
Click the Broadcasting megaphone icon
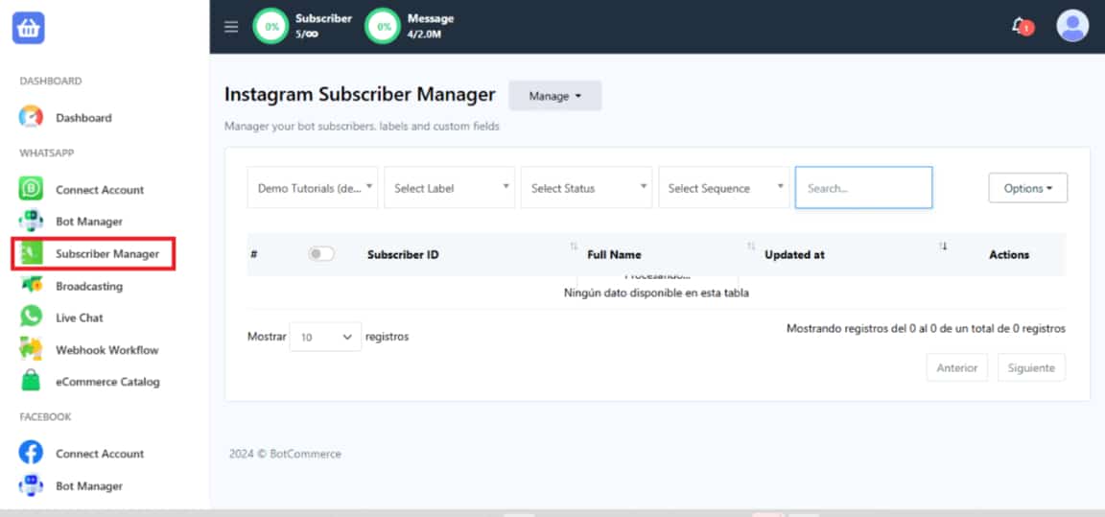pyautogui.click(x=31, y=286)
